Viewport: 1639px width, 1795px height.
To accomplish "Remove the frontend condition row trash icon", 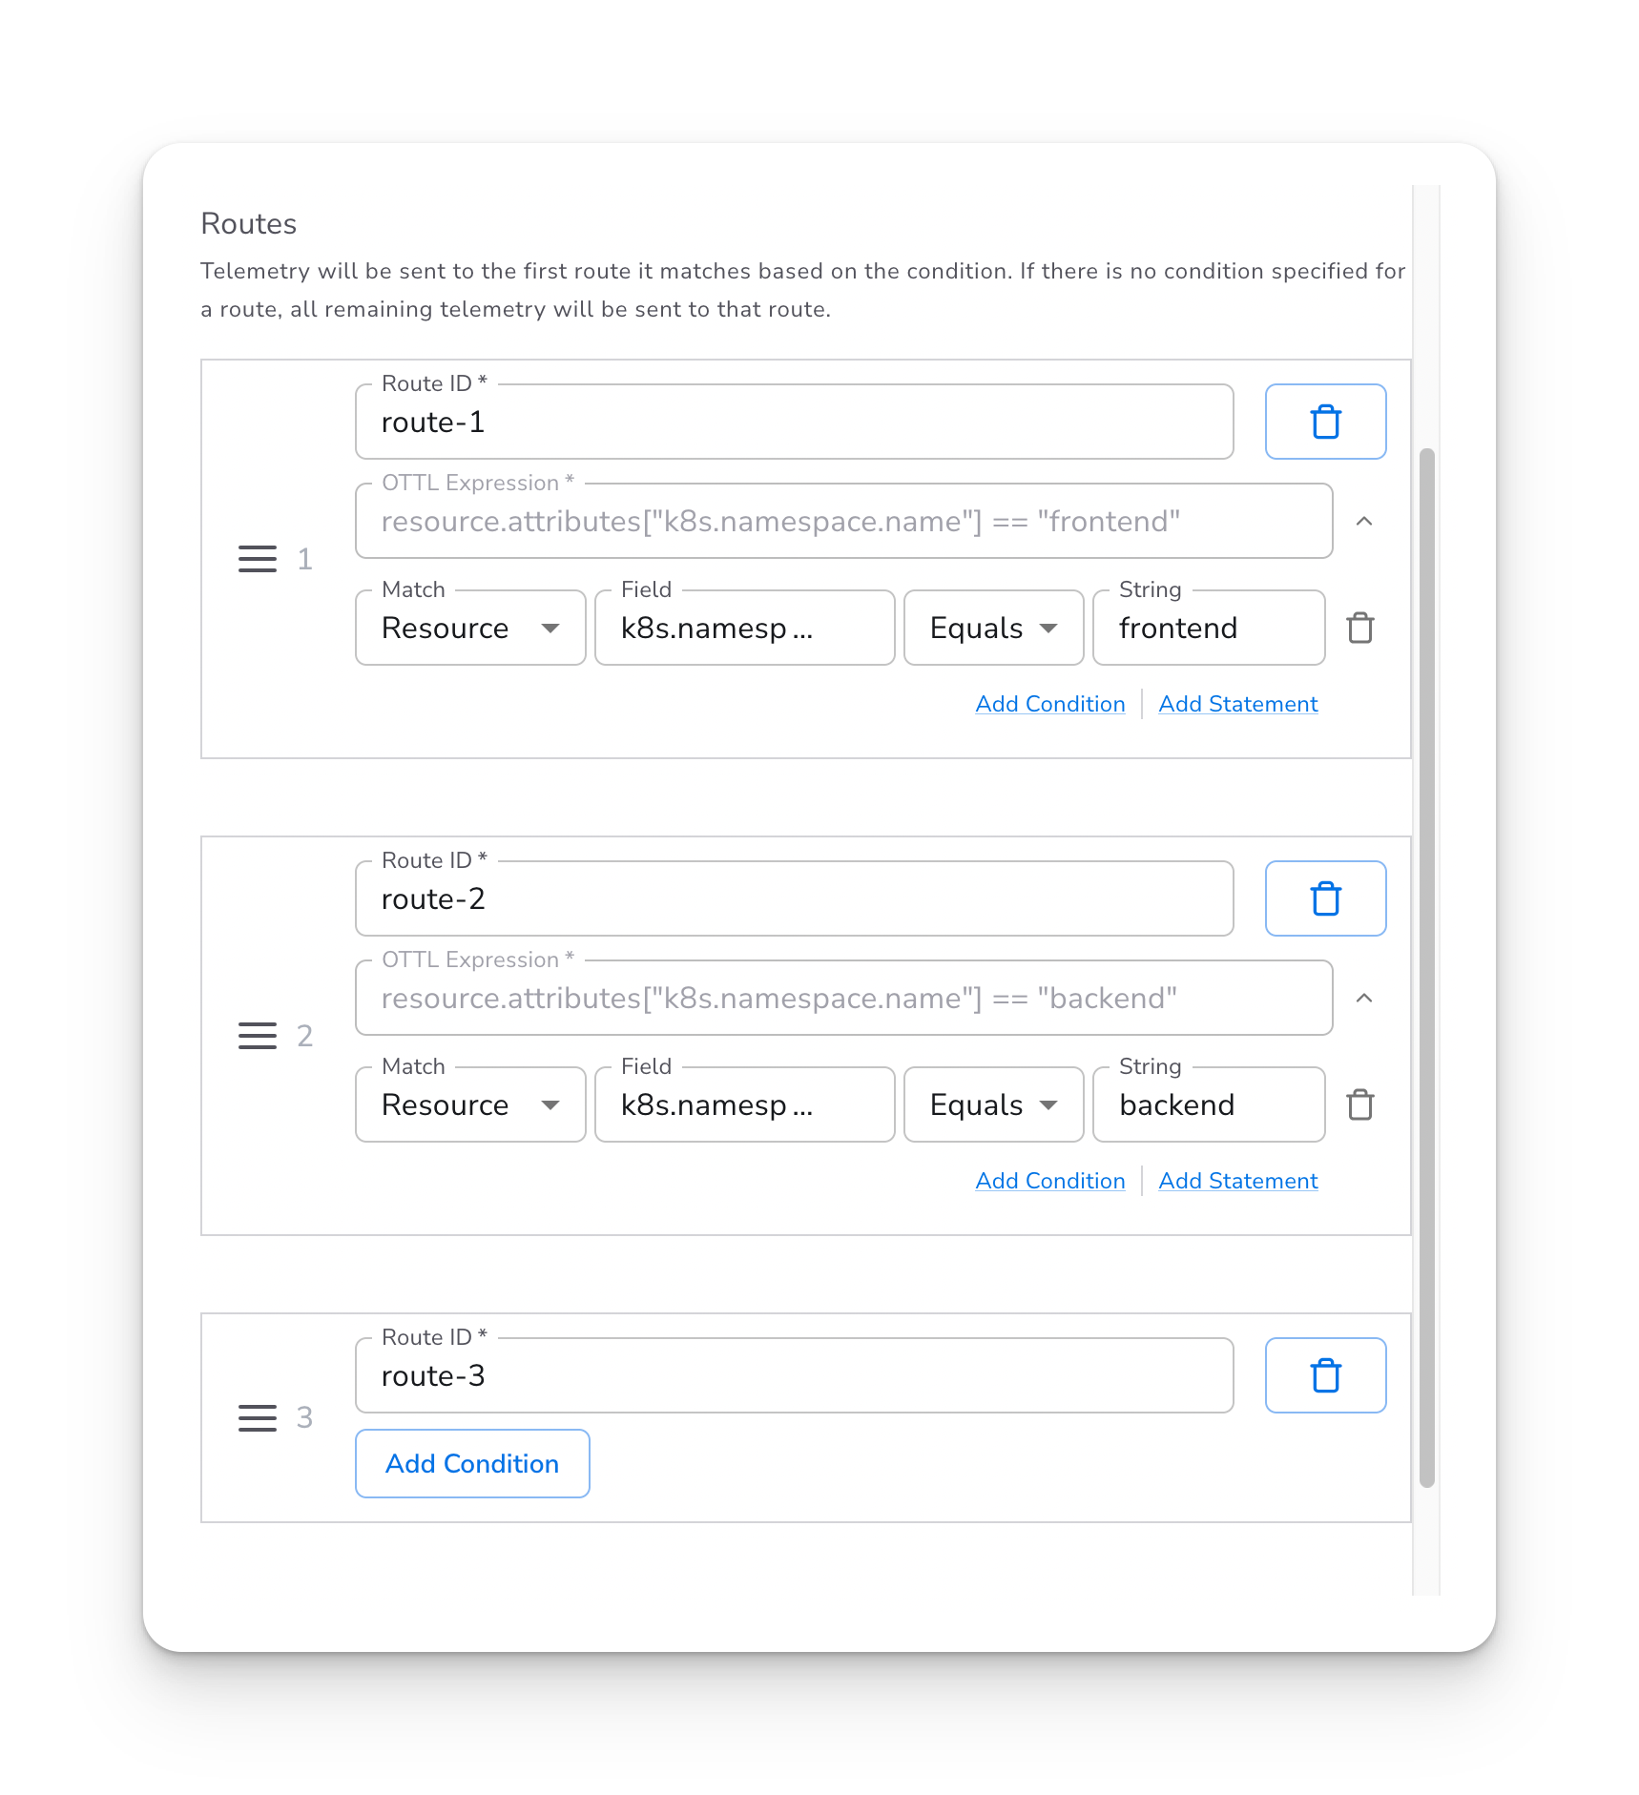I will (1359, 629).
